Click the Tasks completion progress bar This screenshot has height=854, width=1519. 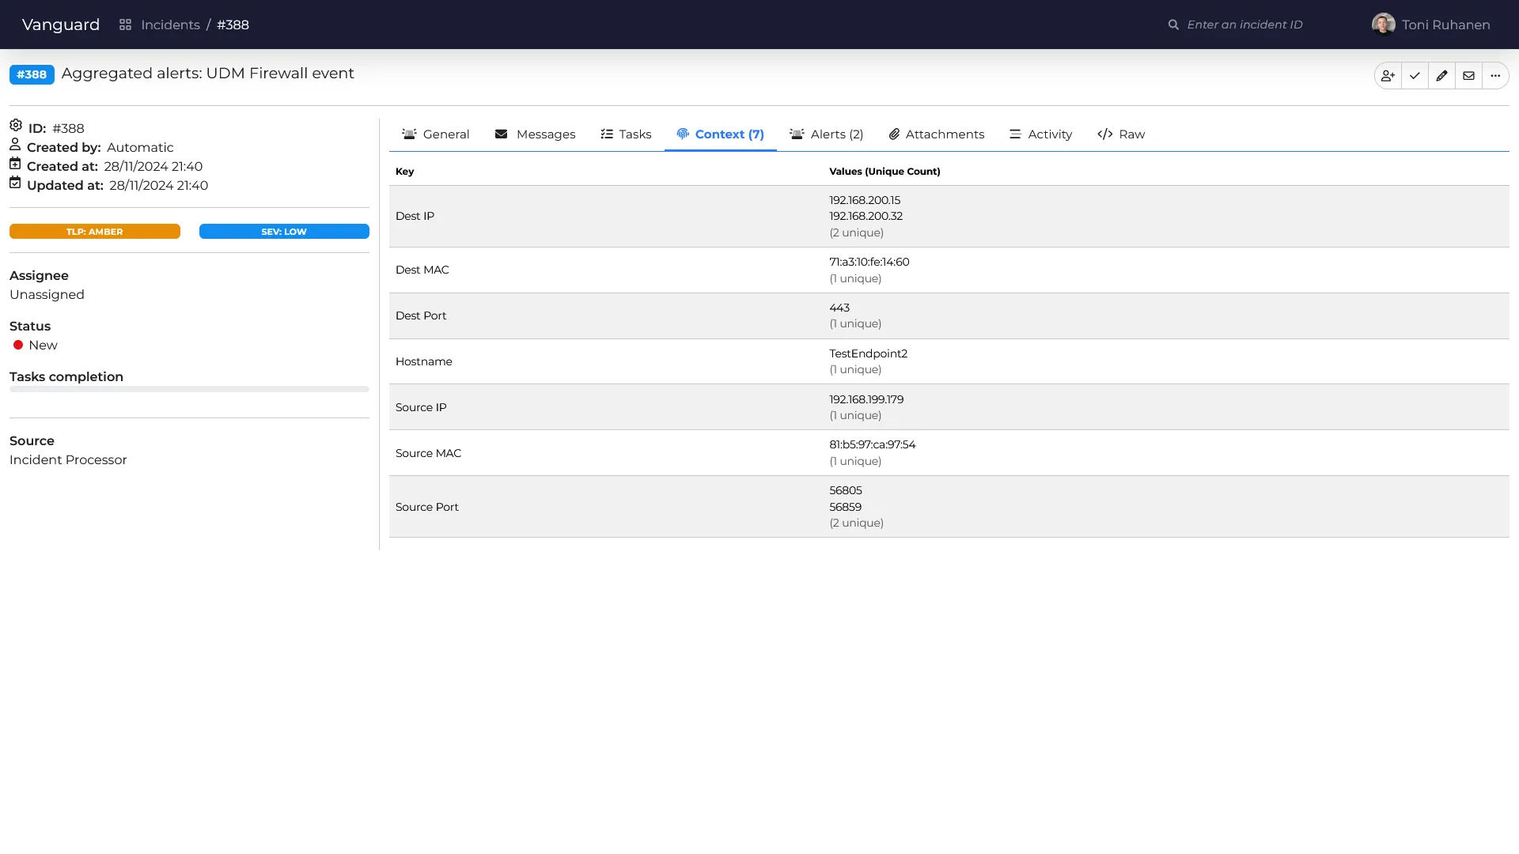click(x=189, y=389)
